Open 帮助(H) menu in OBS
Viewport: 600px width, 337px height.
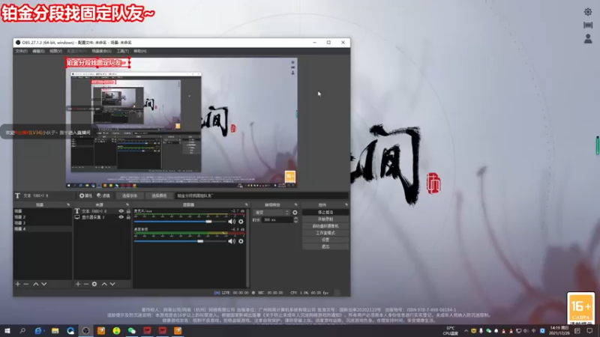click(139, 51)
